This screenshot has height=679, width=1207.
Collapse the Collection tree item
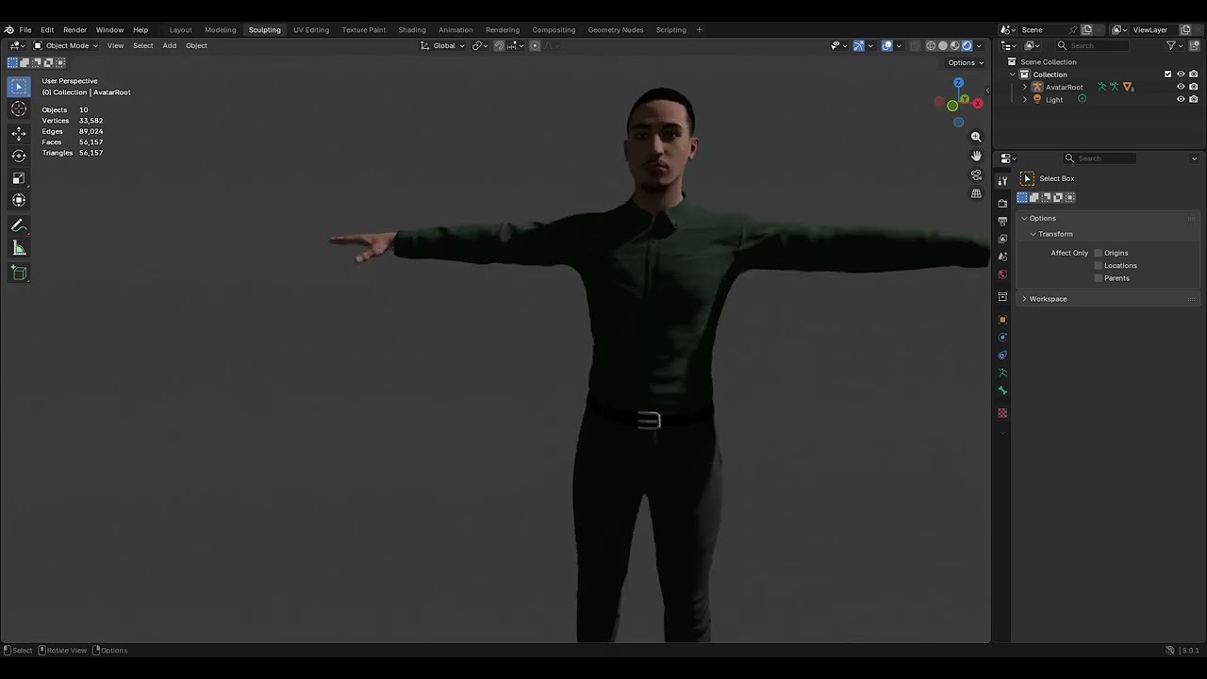[x=1013, y=75]
